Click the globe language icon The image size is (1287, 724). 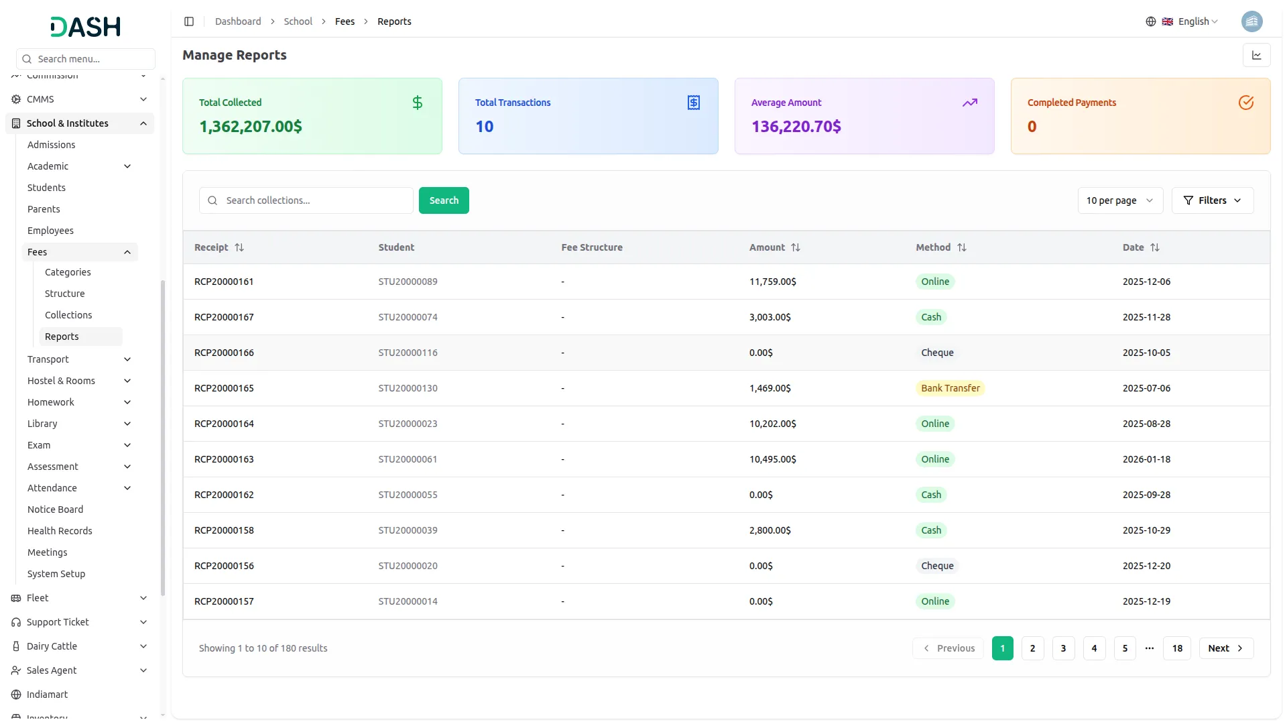(1151, 21)
